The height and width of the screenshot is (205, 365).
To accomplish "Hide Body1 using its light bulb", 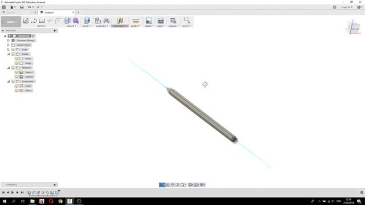I will pos(17,59).
